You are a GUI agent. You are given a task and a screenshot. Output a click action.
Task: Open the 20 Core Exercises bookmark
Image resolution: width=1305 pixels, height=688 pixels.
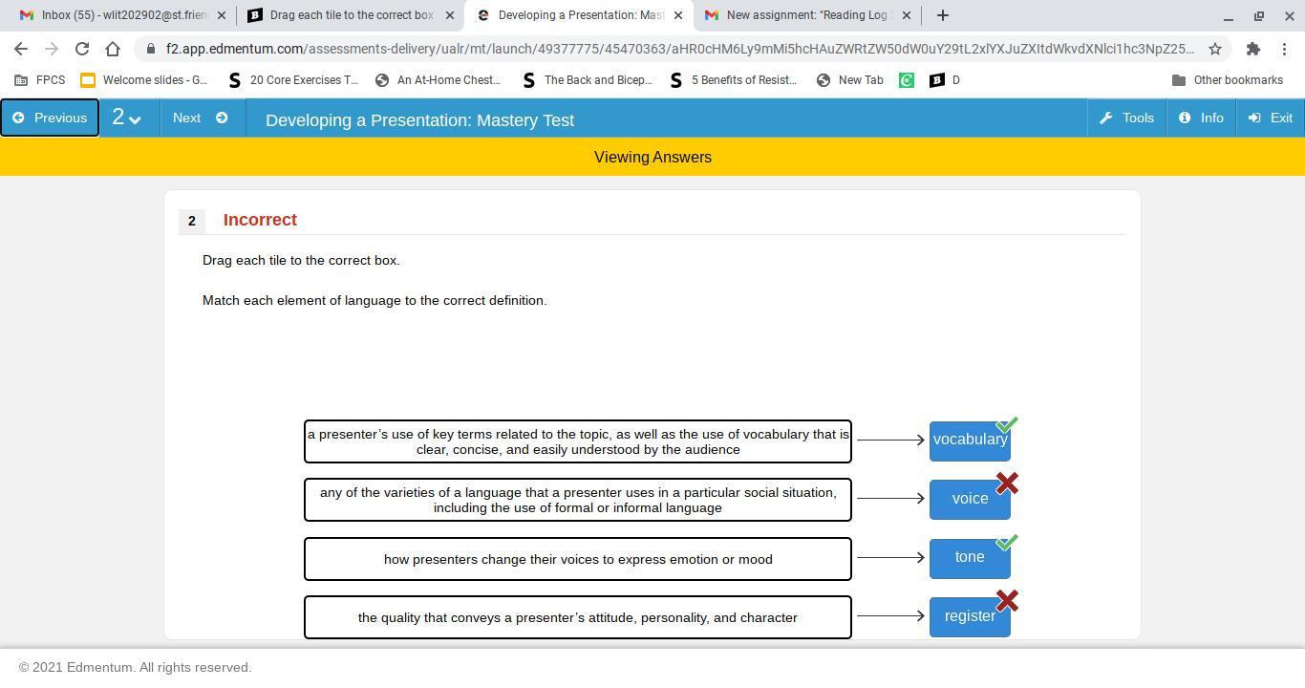click(x=292, y=80)
